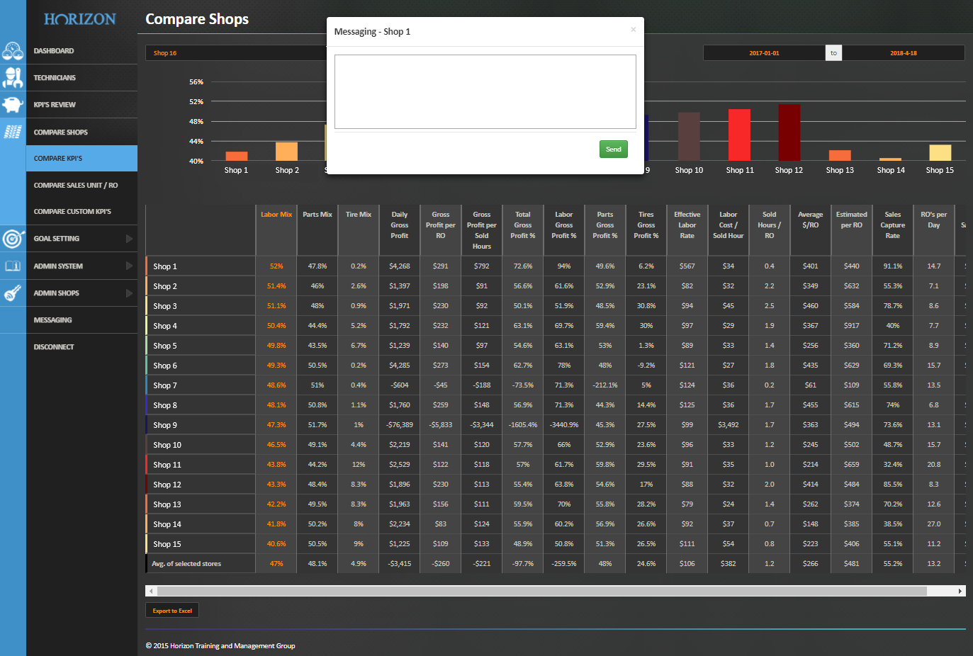Screen dimensions: 973x656
Task: Click the $917 estimated per RO cell
Action: [x=852, y=326]
